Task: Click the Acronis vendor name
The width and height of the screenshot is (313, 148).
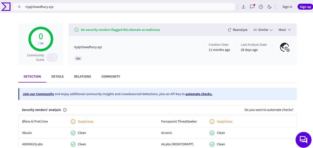Action: coord(167,133)
